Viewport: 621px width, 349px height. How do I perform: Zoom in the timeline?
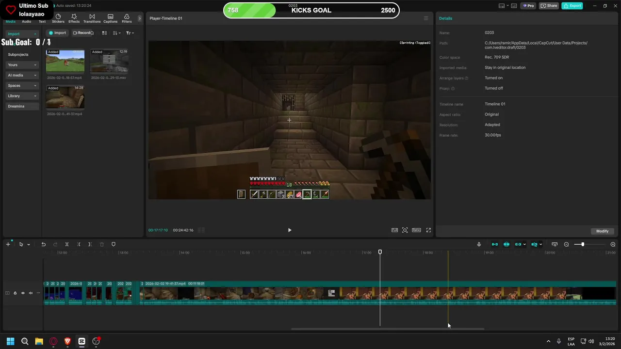pos(613,244)
